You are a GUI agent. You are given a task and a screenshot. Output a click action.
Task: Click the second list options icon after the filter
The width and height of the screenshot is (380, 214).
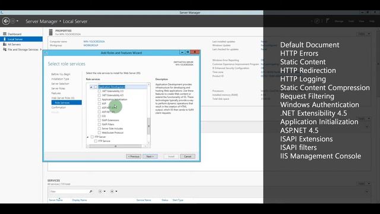click(112, 191)
